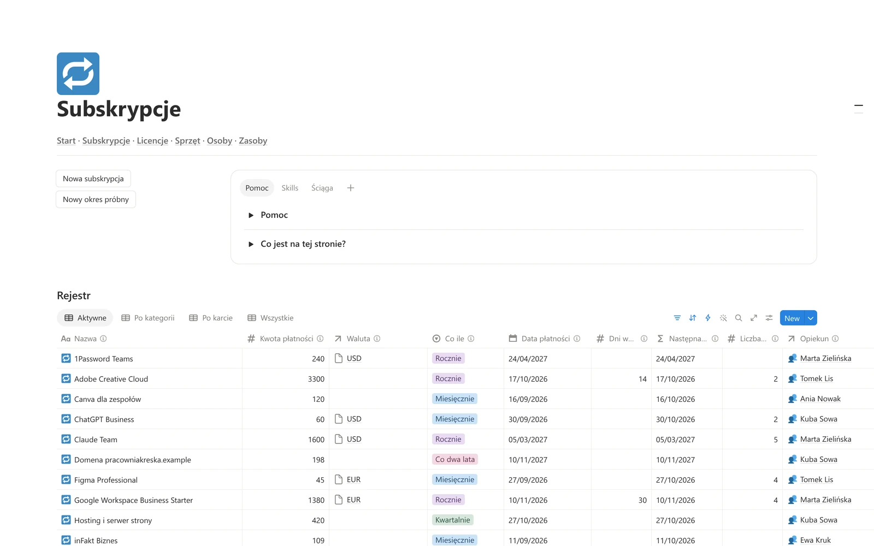Click info icon beside Co ile header
Screen dimensions: 874x546
point(471,339)
